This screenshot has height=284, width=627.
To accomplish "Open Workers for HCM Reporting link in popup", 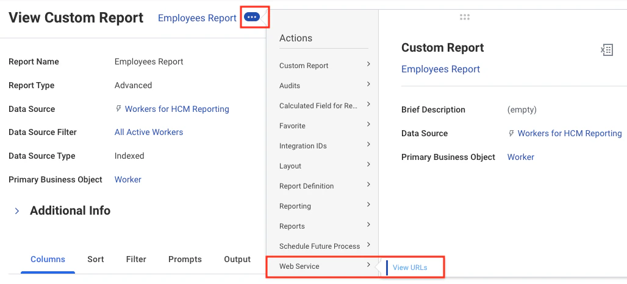I will [570, 133].
